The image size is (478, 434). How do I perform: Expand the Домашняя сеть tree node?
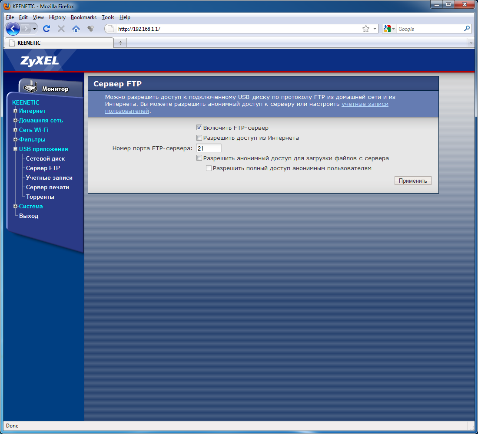point(15,120)
